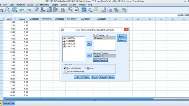Click the Insert cases icon
Screen dimensions: 189x106
70,10
